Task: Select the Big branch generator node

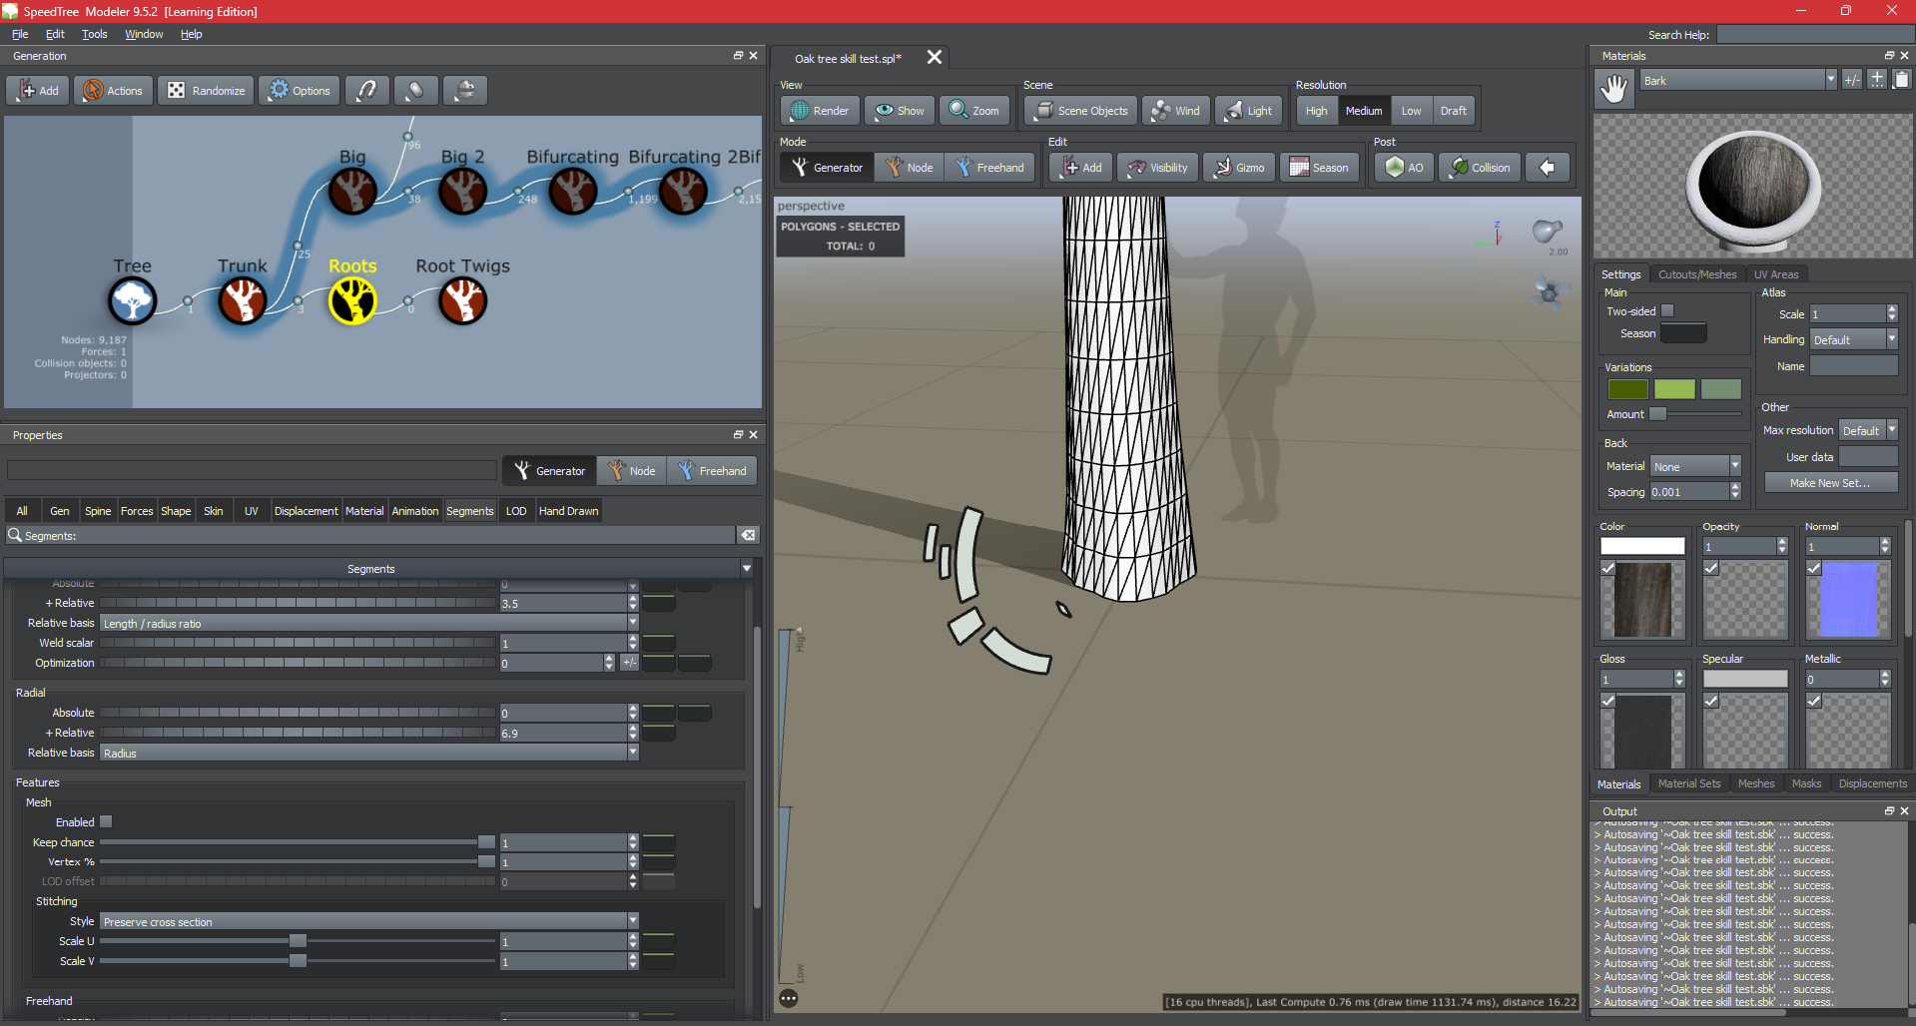Action: tap(352, 191)
